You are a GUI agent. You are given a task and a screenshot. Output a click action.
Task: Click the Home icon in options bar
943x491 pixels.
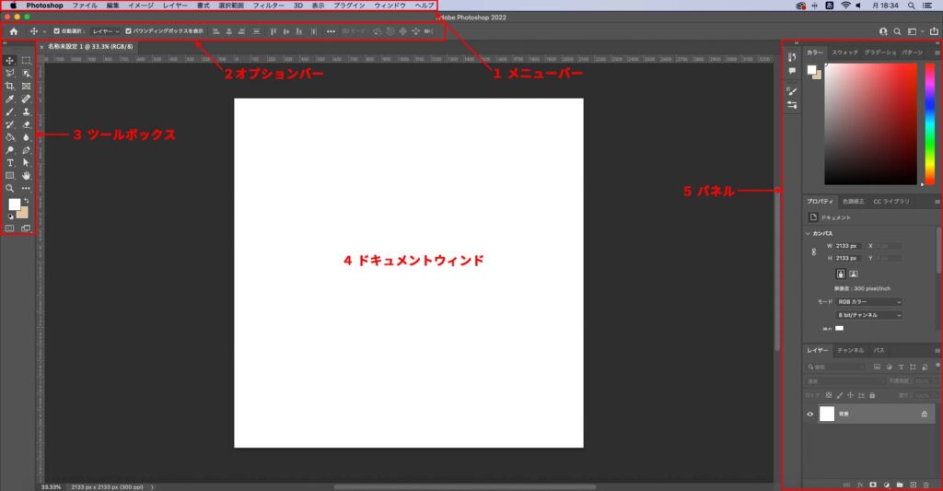pos(13,31)
